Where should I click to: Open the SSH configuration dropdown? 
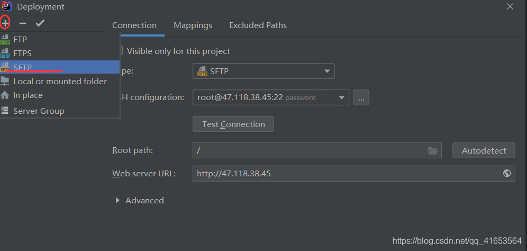(x=271, y=97)
